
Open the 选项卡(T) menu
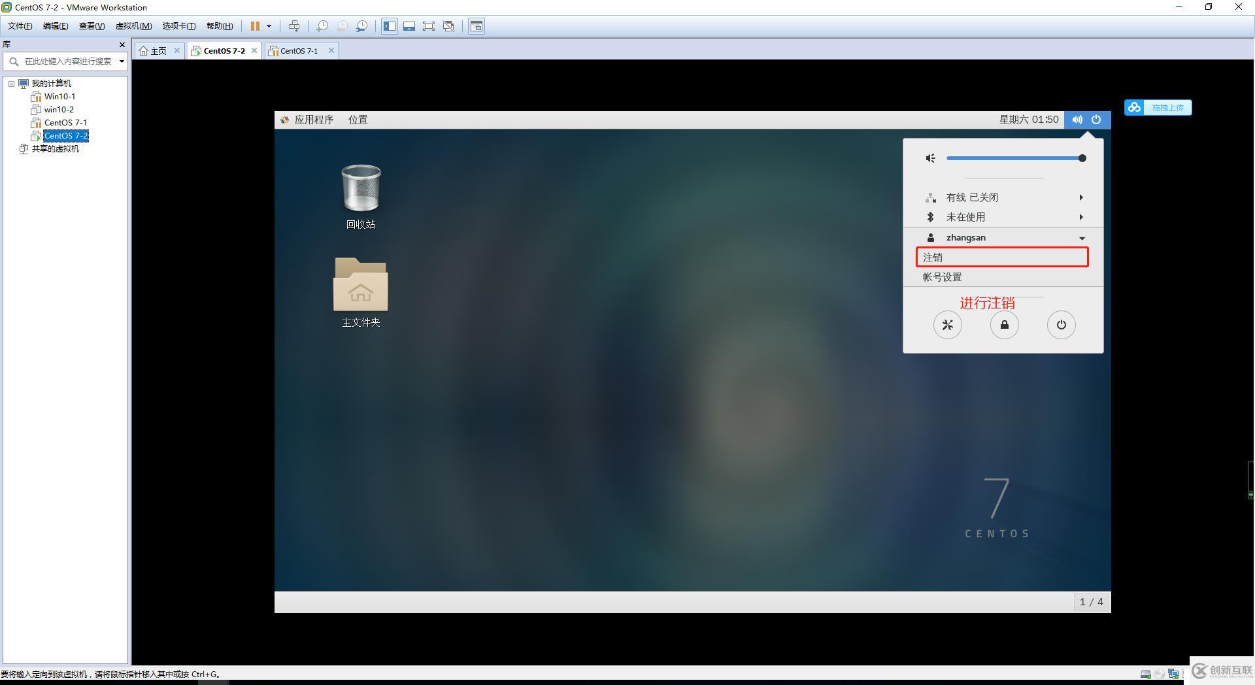coord(178,26)
